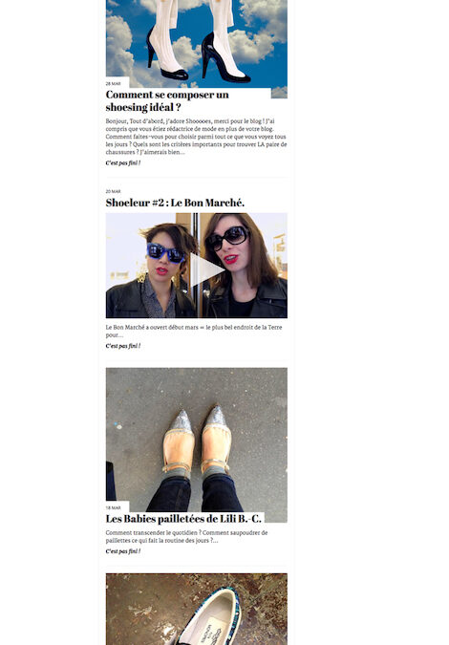
Task: Click 'C'est pas fini !' under shoesing idéal post
Action: coord(123,162)
